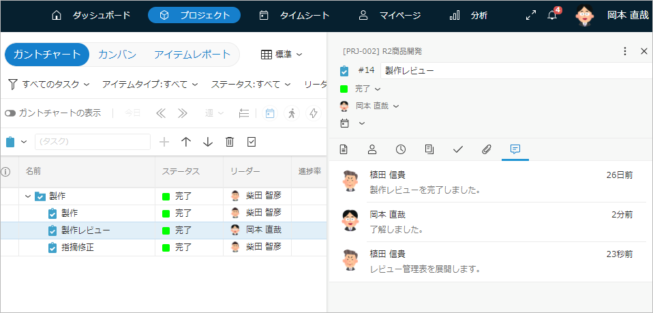This screenshot has width=653, height=313.
Task: Click the (タスク) name input field
Action: 92,142
